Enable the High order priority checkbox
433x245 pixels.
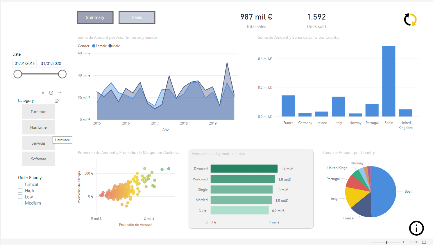[20, 191]
